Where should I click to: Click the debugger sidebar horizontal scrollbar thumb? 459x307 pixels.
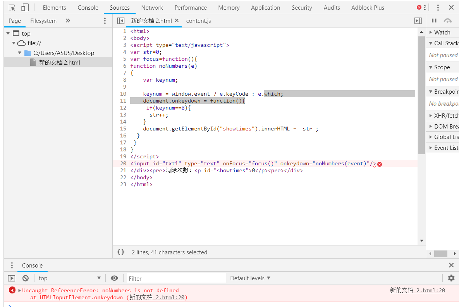440,254
